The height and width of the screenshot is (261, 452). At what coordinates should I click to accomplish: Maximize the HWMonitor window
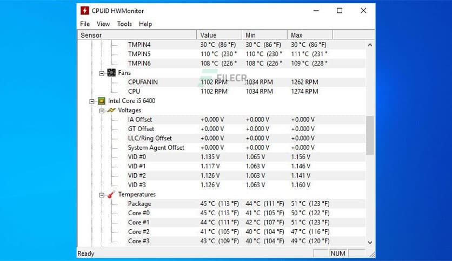coord(340,11)
